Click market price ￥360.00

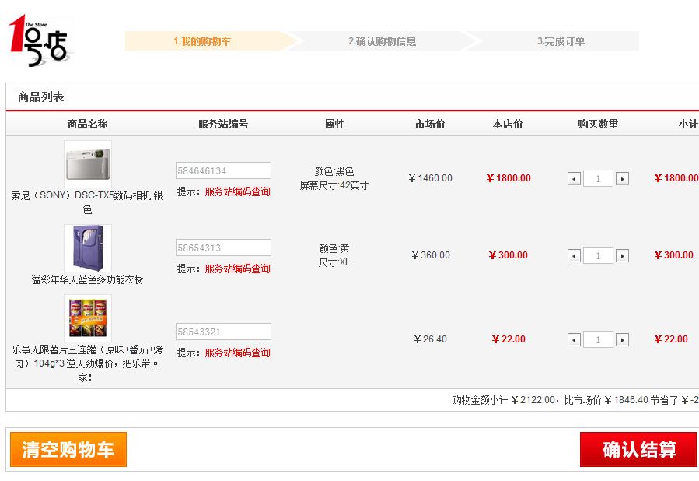coord(430,255)
